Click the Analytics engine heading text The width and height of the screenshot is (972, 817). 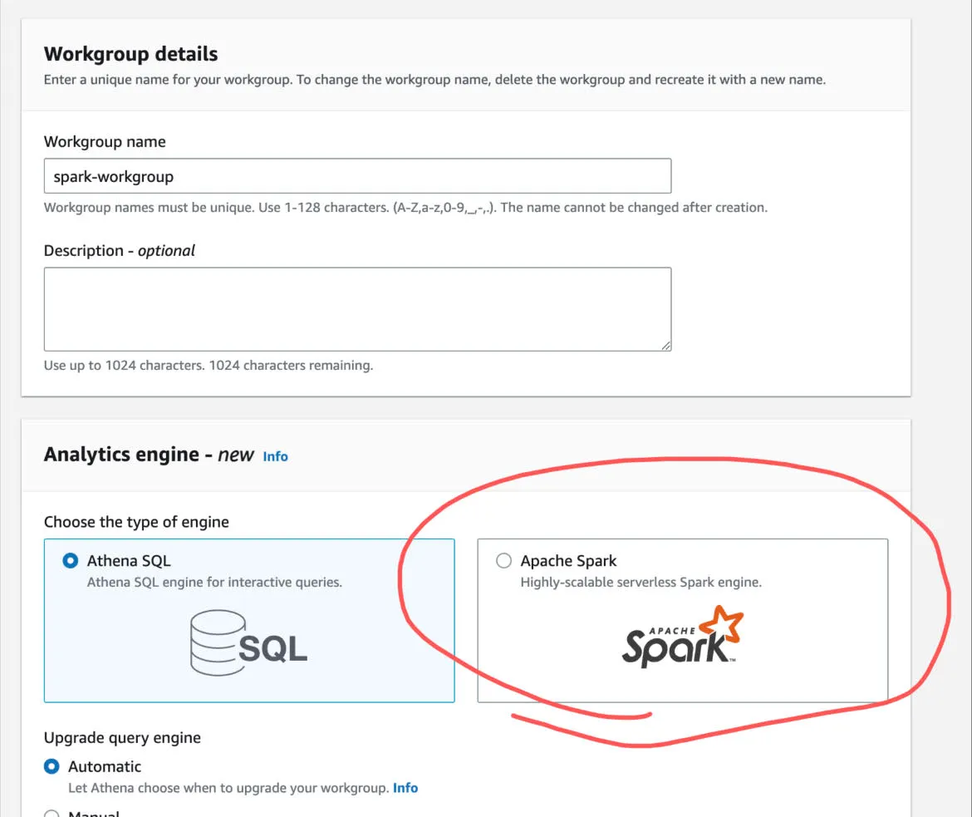pos(149,455)
